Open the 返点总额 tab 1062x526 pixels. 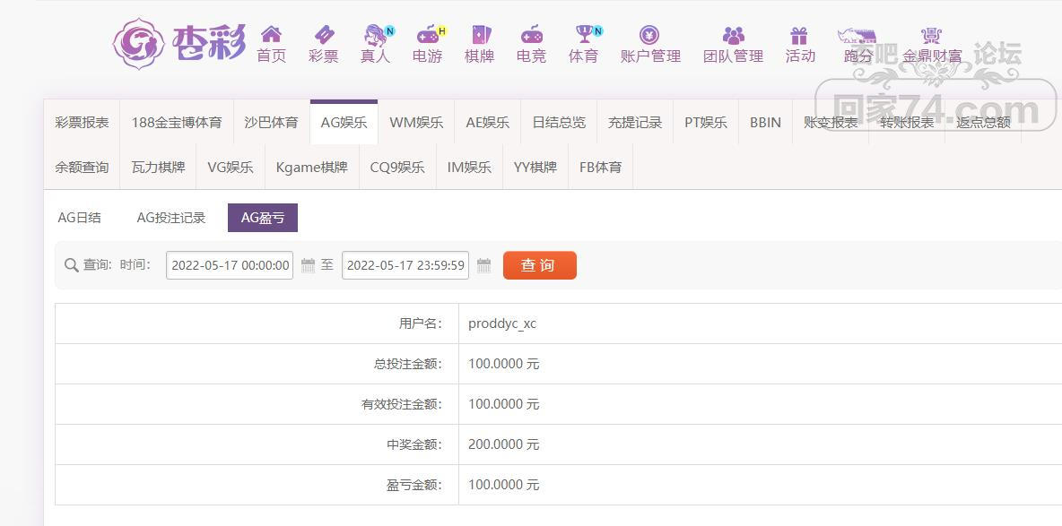pyautogui.click(x=983, y=123)
